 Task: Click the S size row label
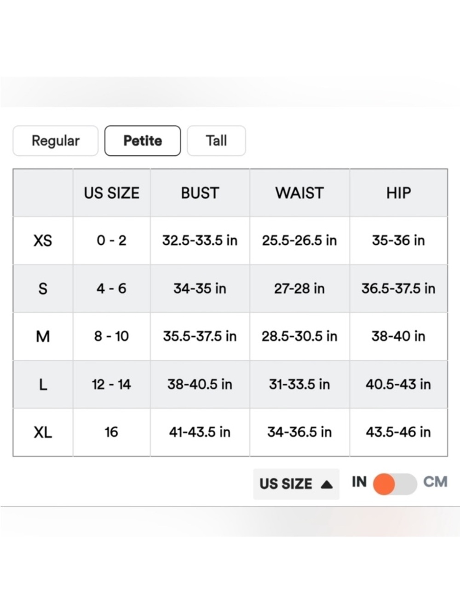[x=43, y=289]
